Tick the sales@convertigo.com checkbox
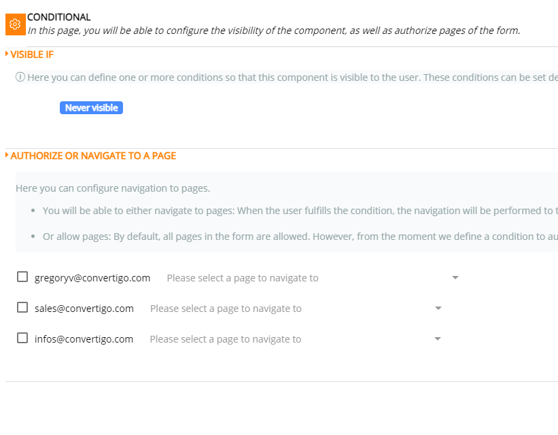The width and height of the screenshot is (558, 435). coord(22,308)
